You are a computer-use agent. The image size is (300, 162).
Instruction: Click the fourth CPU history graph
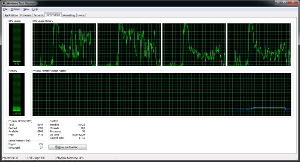tap(259, 45)
